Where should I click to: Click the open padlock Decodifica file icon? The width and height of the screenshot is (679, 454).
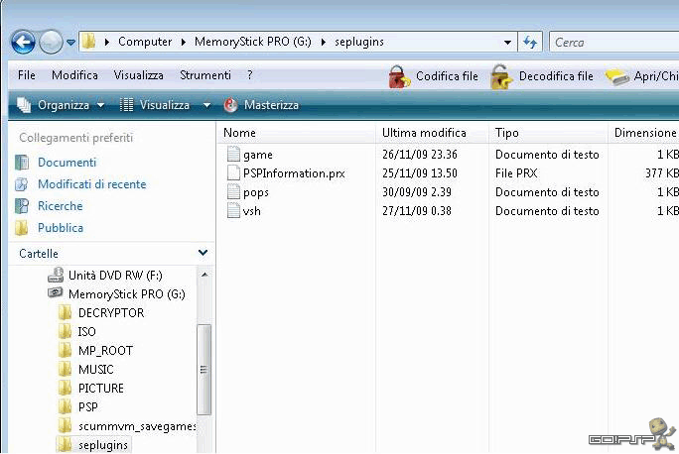coord(502,76)
